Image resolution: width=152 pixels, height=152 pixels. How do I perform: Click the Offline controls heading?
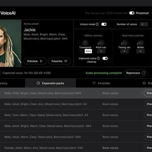[93, 36]
